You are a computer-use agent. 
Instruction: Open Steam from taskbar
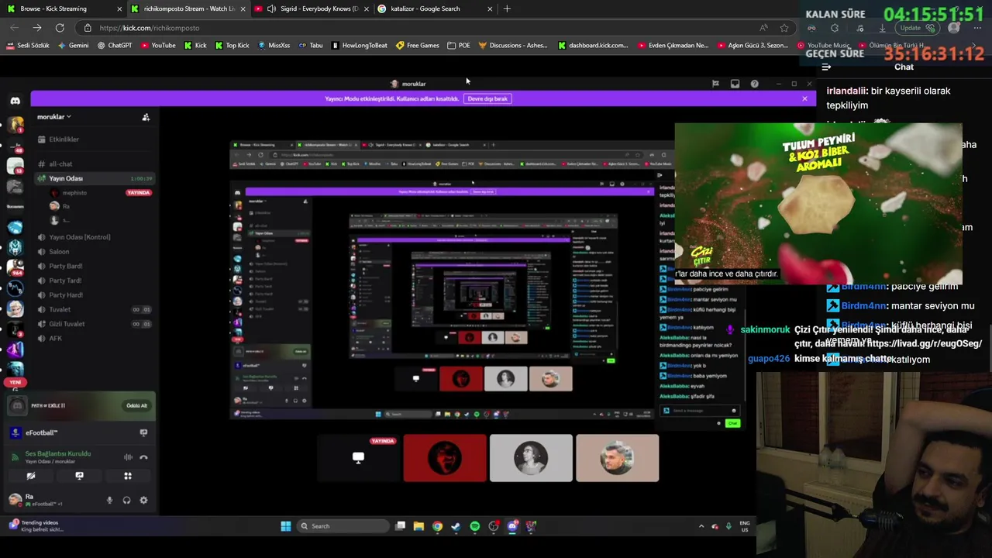pyautogui.click(x=456, y=526)
